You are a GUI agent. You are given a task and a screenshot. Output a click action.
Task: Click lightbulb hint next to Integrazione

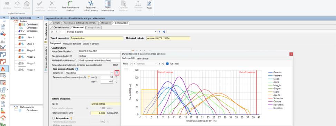coord(71,118)
